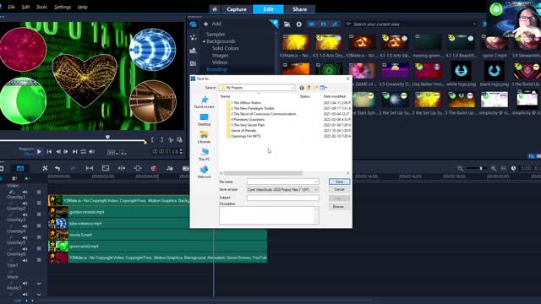This screenshot has width=541, height=304.
Task: Redo the last action
Action: tap(73, 168)
